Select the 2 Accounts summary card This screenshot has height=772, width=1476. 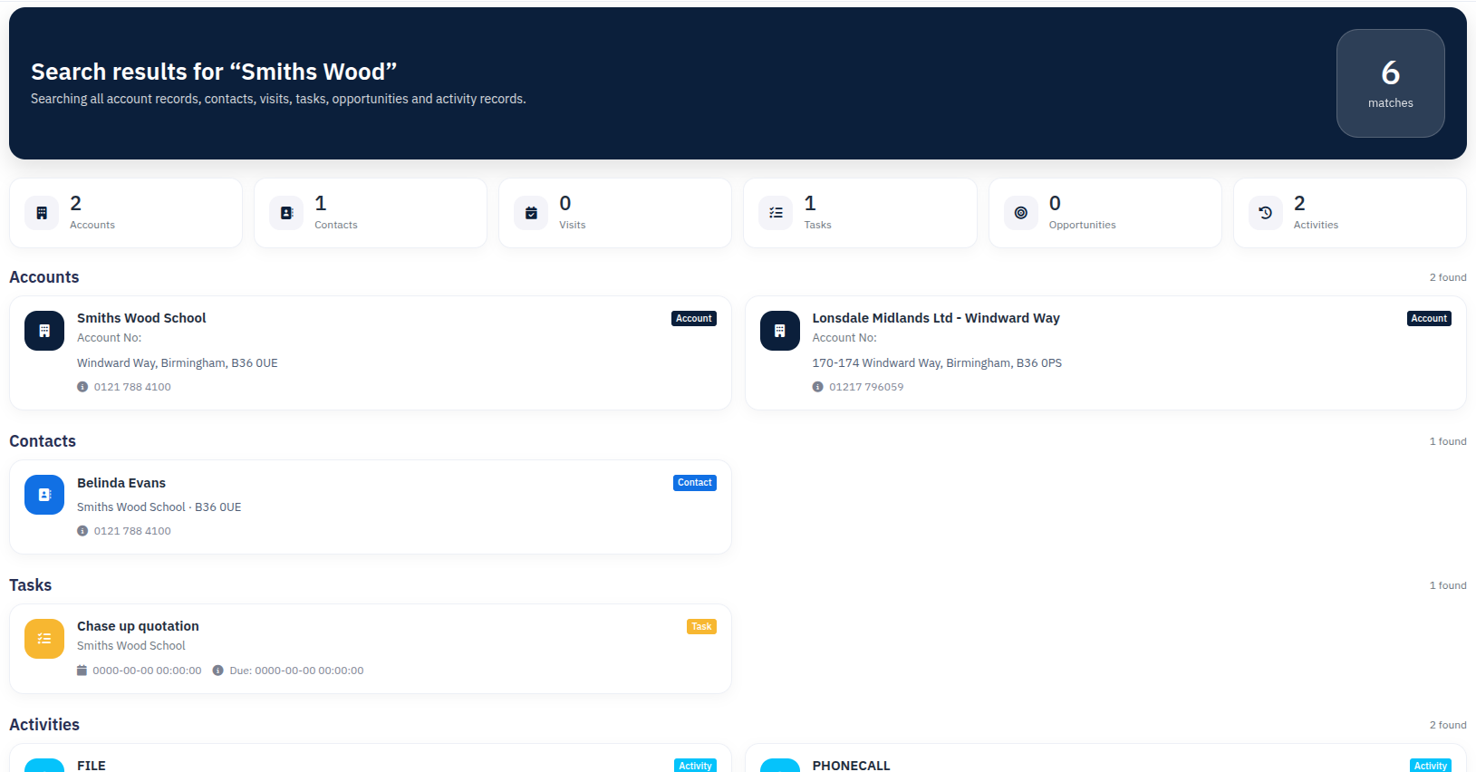pyautogui.click(x=126, y=213)
